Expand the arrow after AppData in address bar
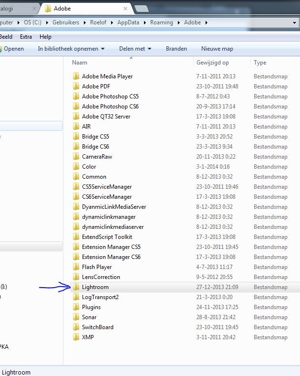The image size is (300, 376). (145, 22)
